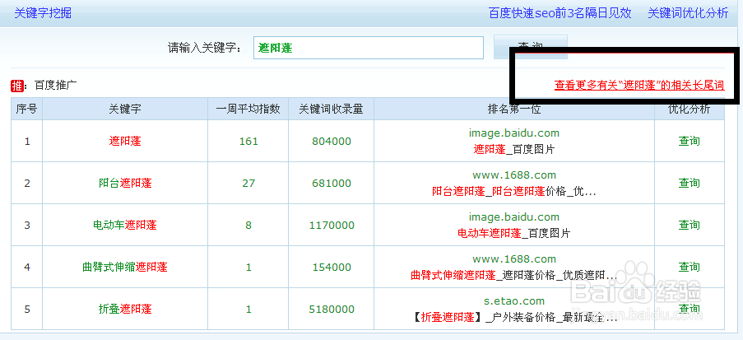Image resolution: width=743 pixels, height=340 pixels.
Task: Select keyword 电动车遮阳蓬
Action: [x=125, y=225]
